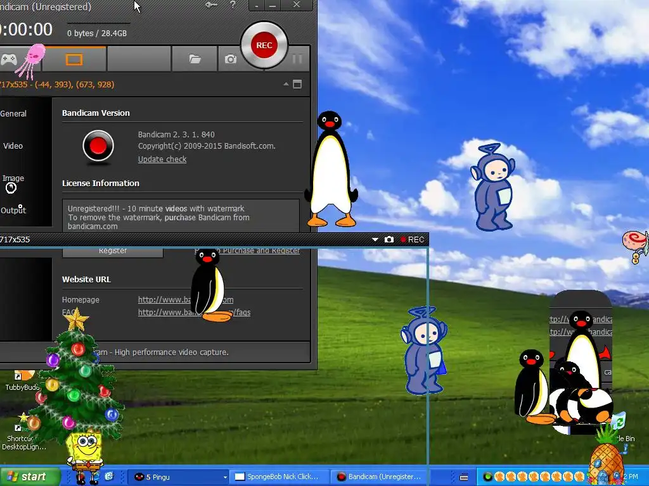Switch to Game recording mode gamepad icon
The height and width of the screenshot is (486, 649).
(9, 59)
